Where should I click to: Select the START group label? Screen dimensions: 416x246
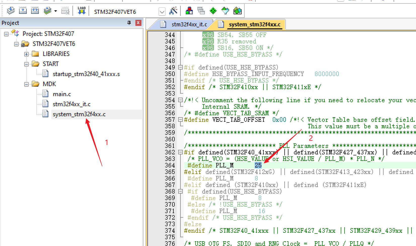[x=51, y=64]
